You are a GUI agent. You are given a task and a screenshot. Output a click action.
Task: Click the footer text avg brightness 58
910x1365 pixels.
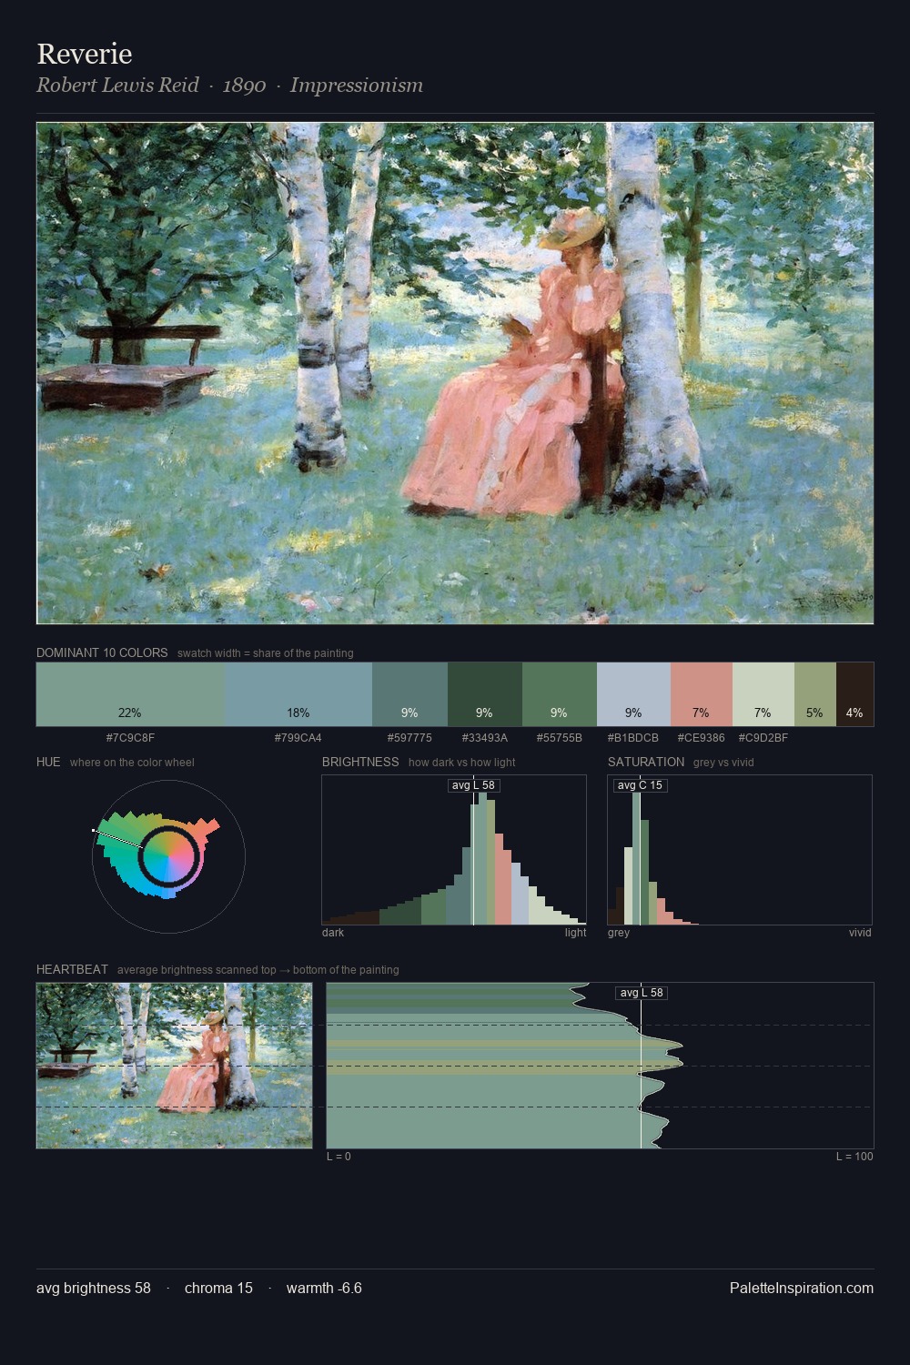pyautogui.click(x=94, y=1288)
